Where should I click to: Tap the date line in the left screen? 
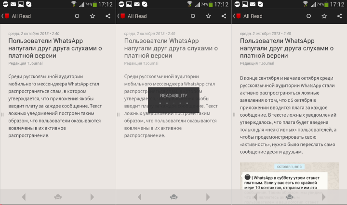tap(34, 34)
